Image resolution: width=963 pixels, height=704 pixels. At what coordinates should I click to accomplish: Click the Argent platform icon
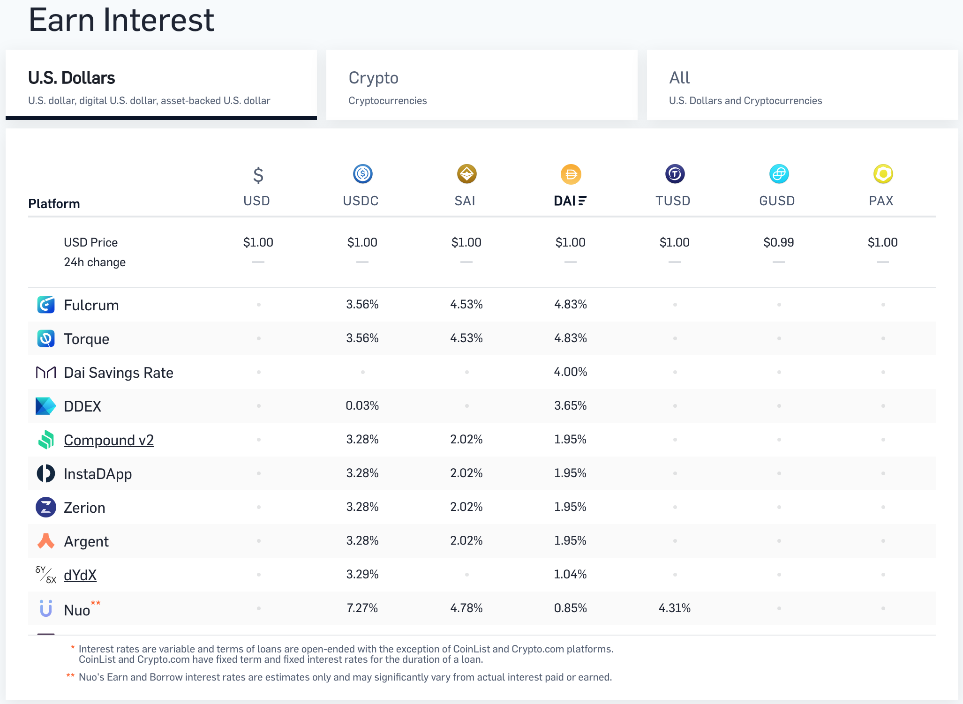pos(45,541)
